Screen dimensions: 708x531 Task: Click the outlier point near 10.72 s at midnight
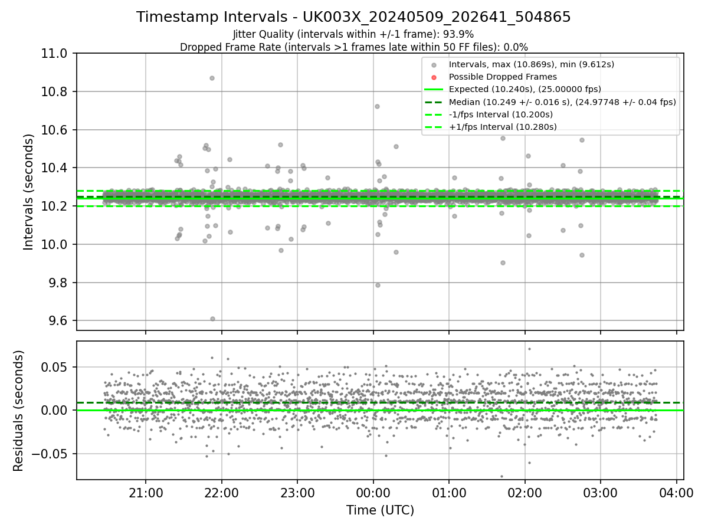(x=377, y=106)
